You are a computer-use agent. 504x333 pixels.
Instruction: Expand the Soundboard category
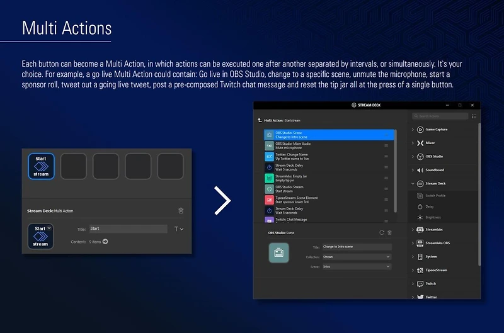click(413, 170)
